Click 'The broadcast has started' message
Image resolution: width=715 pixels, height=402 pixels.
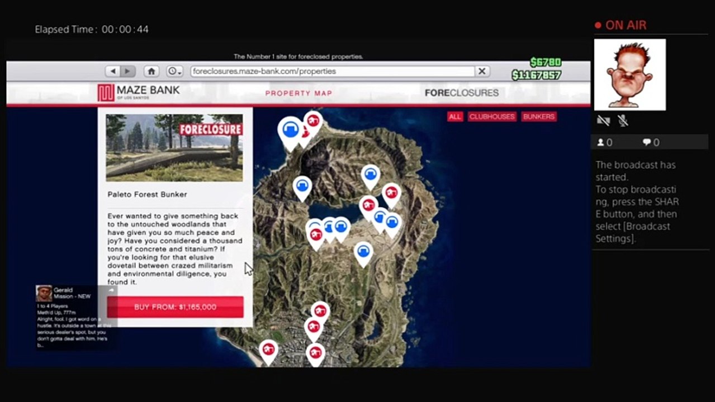pos(636,171)
